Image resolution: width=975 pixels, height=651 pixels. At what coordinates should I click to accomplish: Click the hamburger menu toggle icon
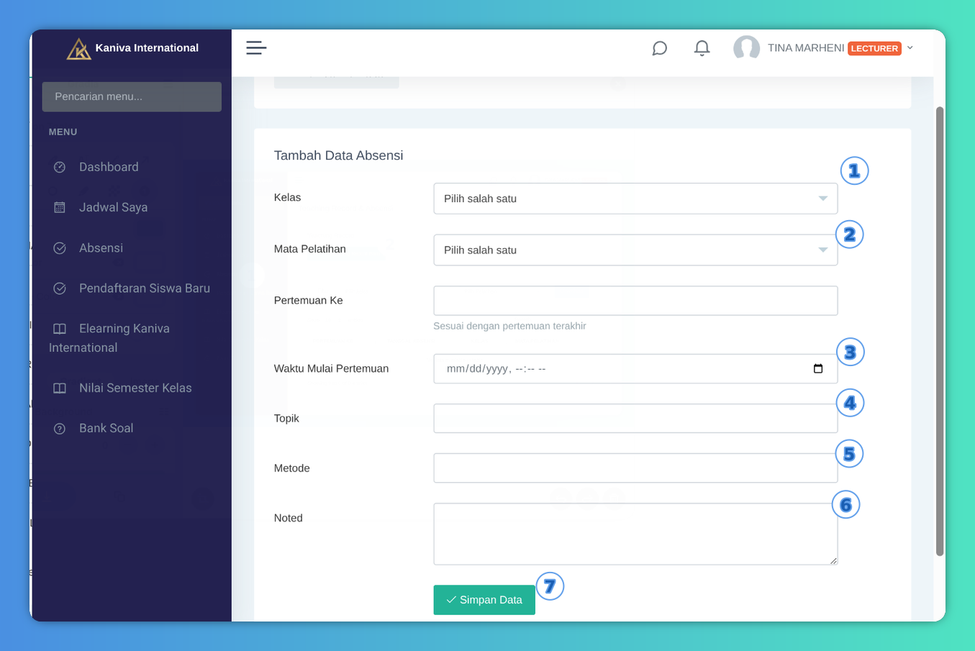click(x=256, y=48)
